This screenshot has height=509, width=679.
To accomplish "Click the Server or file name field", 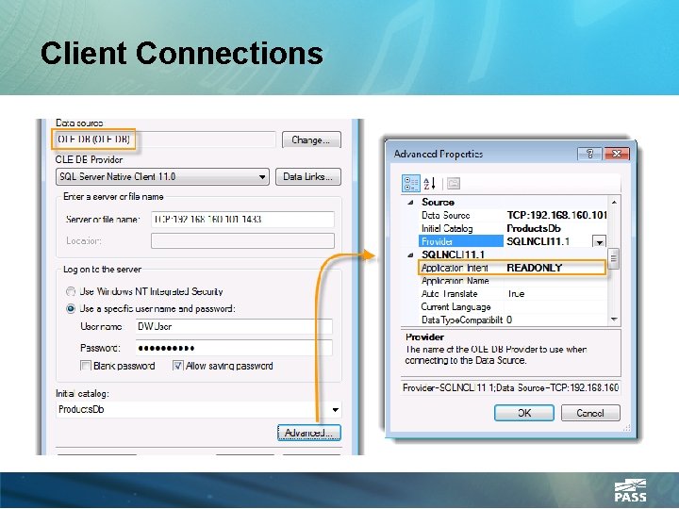I will [x=242, y=220].
